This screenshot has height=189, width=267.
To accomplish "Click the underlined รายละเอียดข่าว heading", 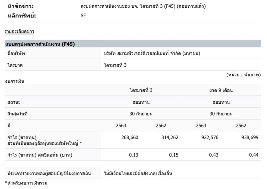I will (20, 32).
